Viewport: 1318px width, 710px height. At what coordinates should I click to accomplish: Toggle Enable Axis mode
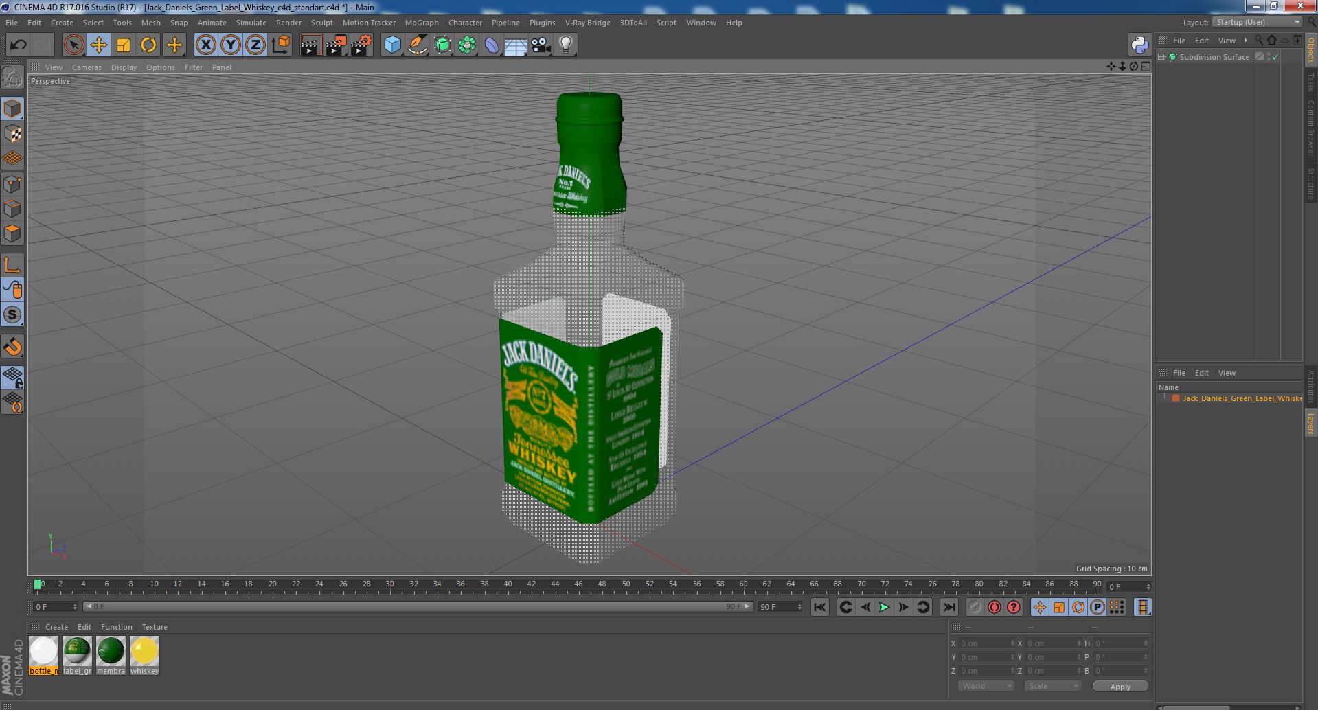[12, 265]
